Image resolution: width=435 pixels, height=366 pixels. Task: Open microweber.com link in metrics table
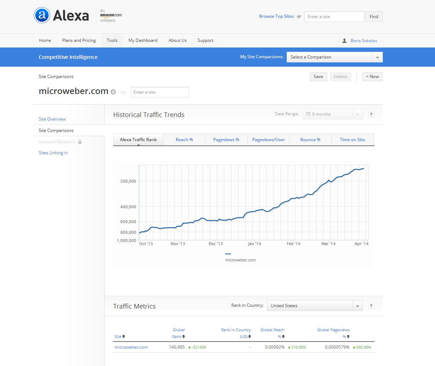131,347
